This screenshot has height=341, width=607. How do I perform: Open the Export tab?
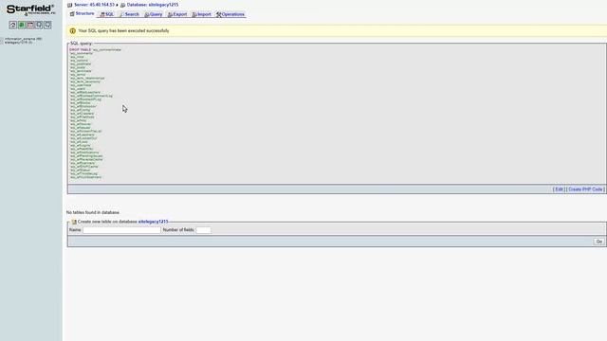pyautogui.click(x=177, y=14)
